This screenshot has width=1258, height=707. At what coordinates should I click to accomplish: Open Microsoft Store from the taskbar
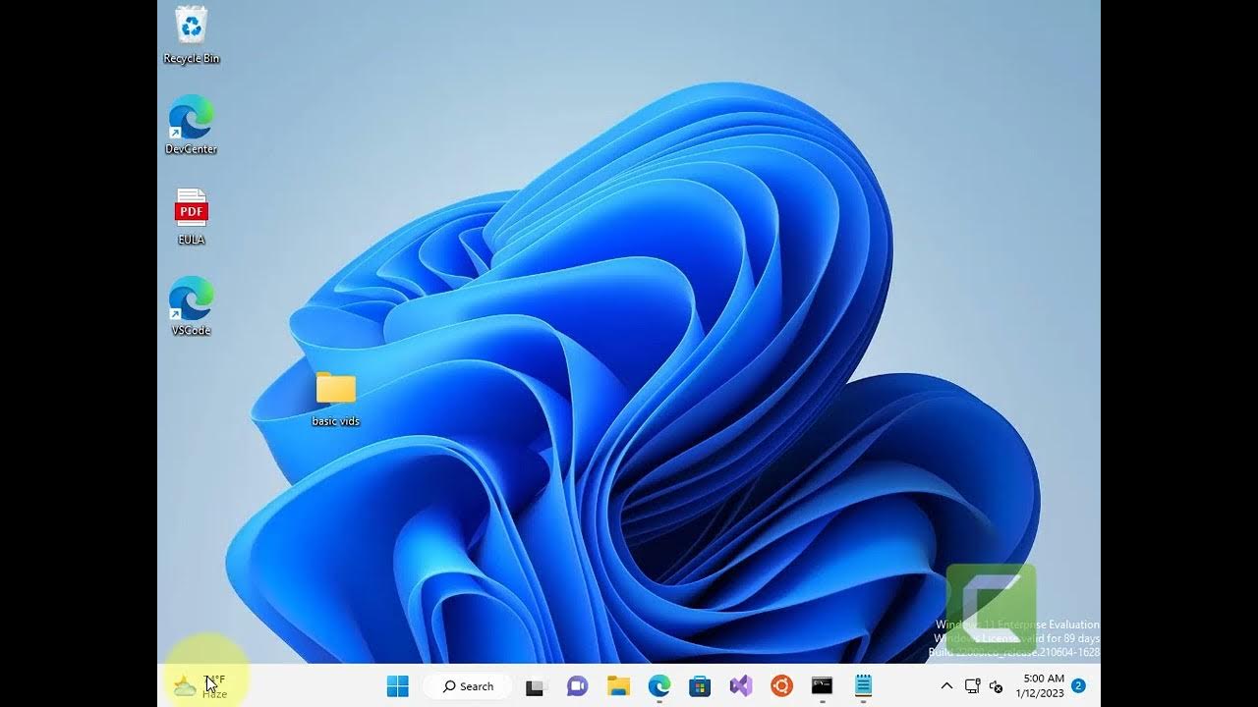coord(700,686)
